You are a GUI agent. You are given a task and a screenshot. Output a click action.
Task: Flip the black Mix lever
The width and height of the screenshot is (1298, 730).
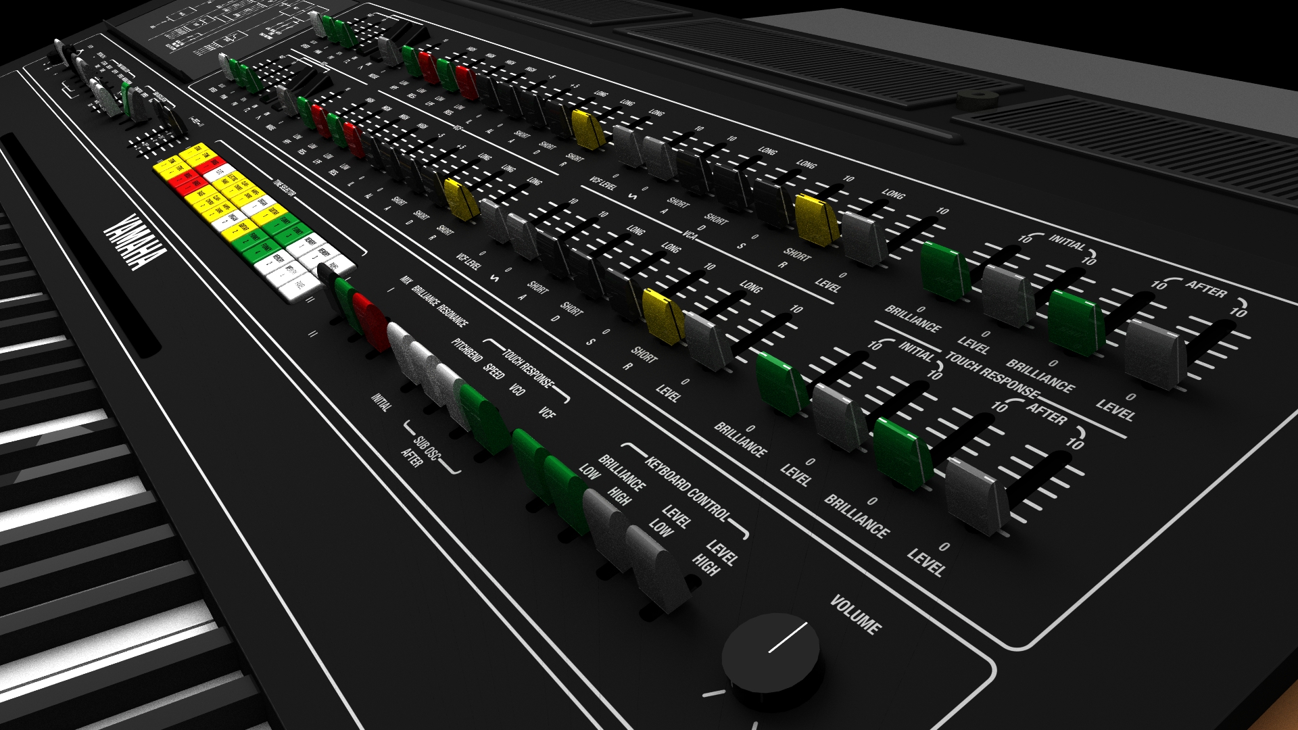point(329,285)
